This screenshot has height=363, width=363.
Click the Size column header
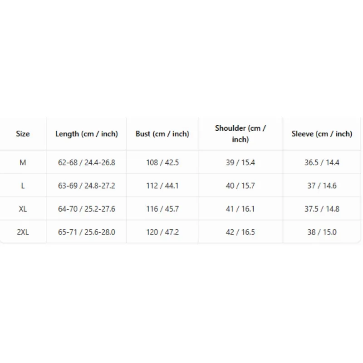[x=23, y=134]
